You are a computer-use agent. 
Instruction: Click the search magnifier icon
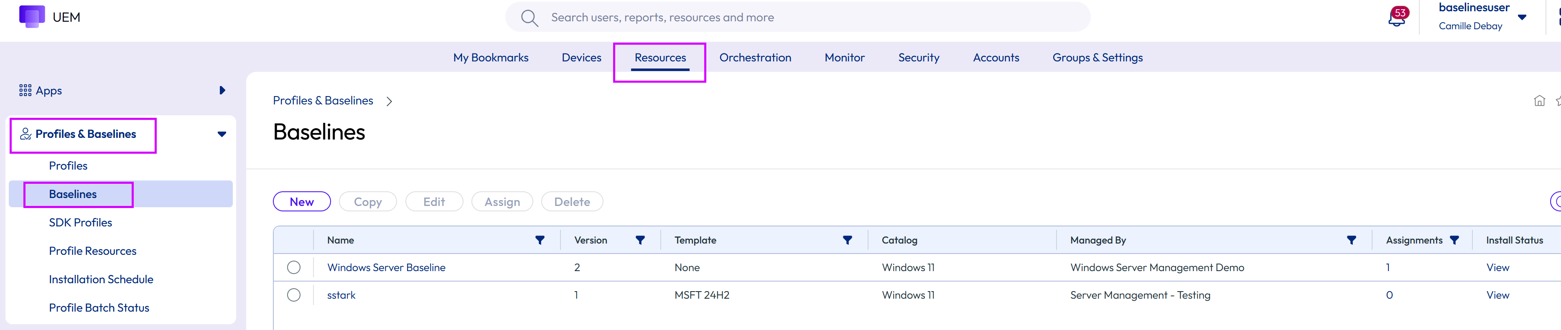click(529, 18)
